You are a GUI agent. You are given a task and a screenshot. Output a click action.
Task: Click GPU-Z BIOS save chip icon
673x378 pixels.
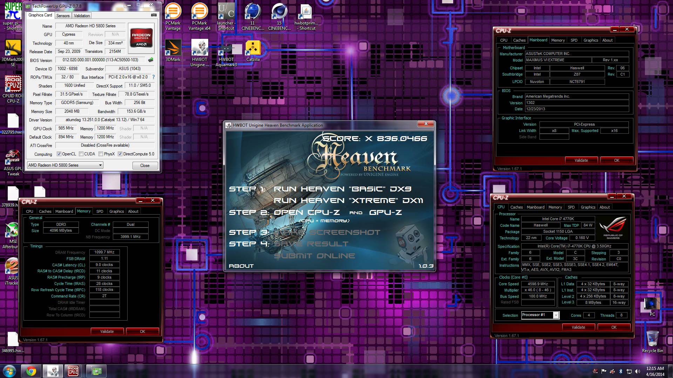click(x=151, y=60)
